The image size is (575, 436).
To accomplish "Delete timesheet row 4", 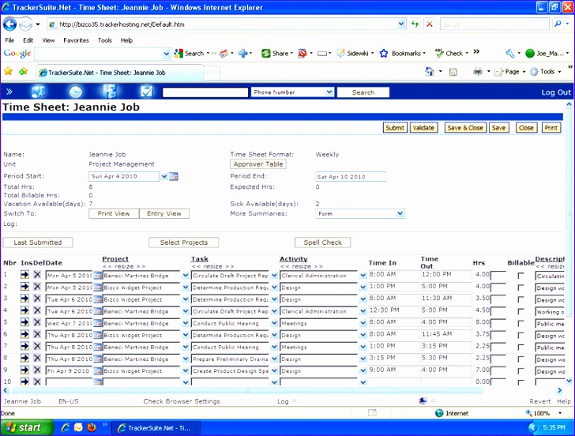I will click(x=37, y=310).
